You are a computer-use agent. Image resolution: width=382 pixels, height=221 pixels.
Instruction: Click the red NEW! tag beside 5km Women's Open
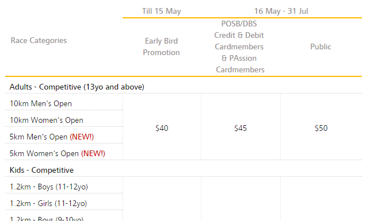[x=93, y=153]
